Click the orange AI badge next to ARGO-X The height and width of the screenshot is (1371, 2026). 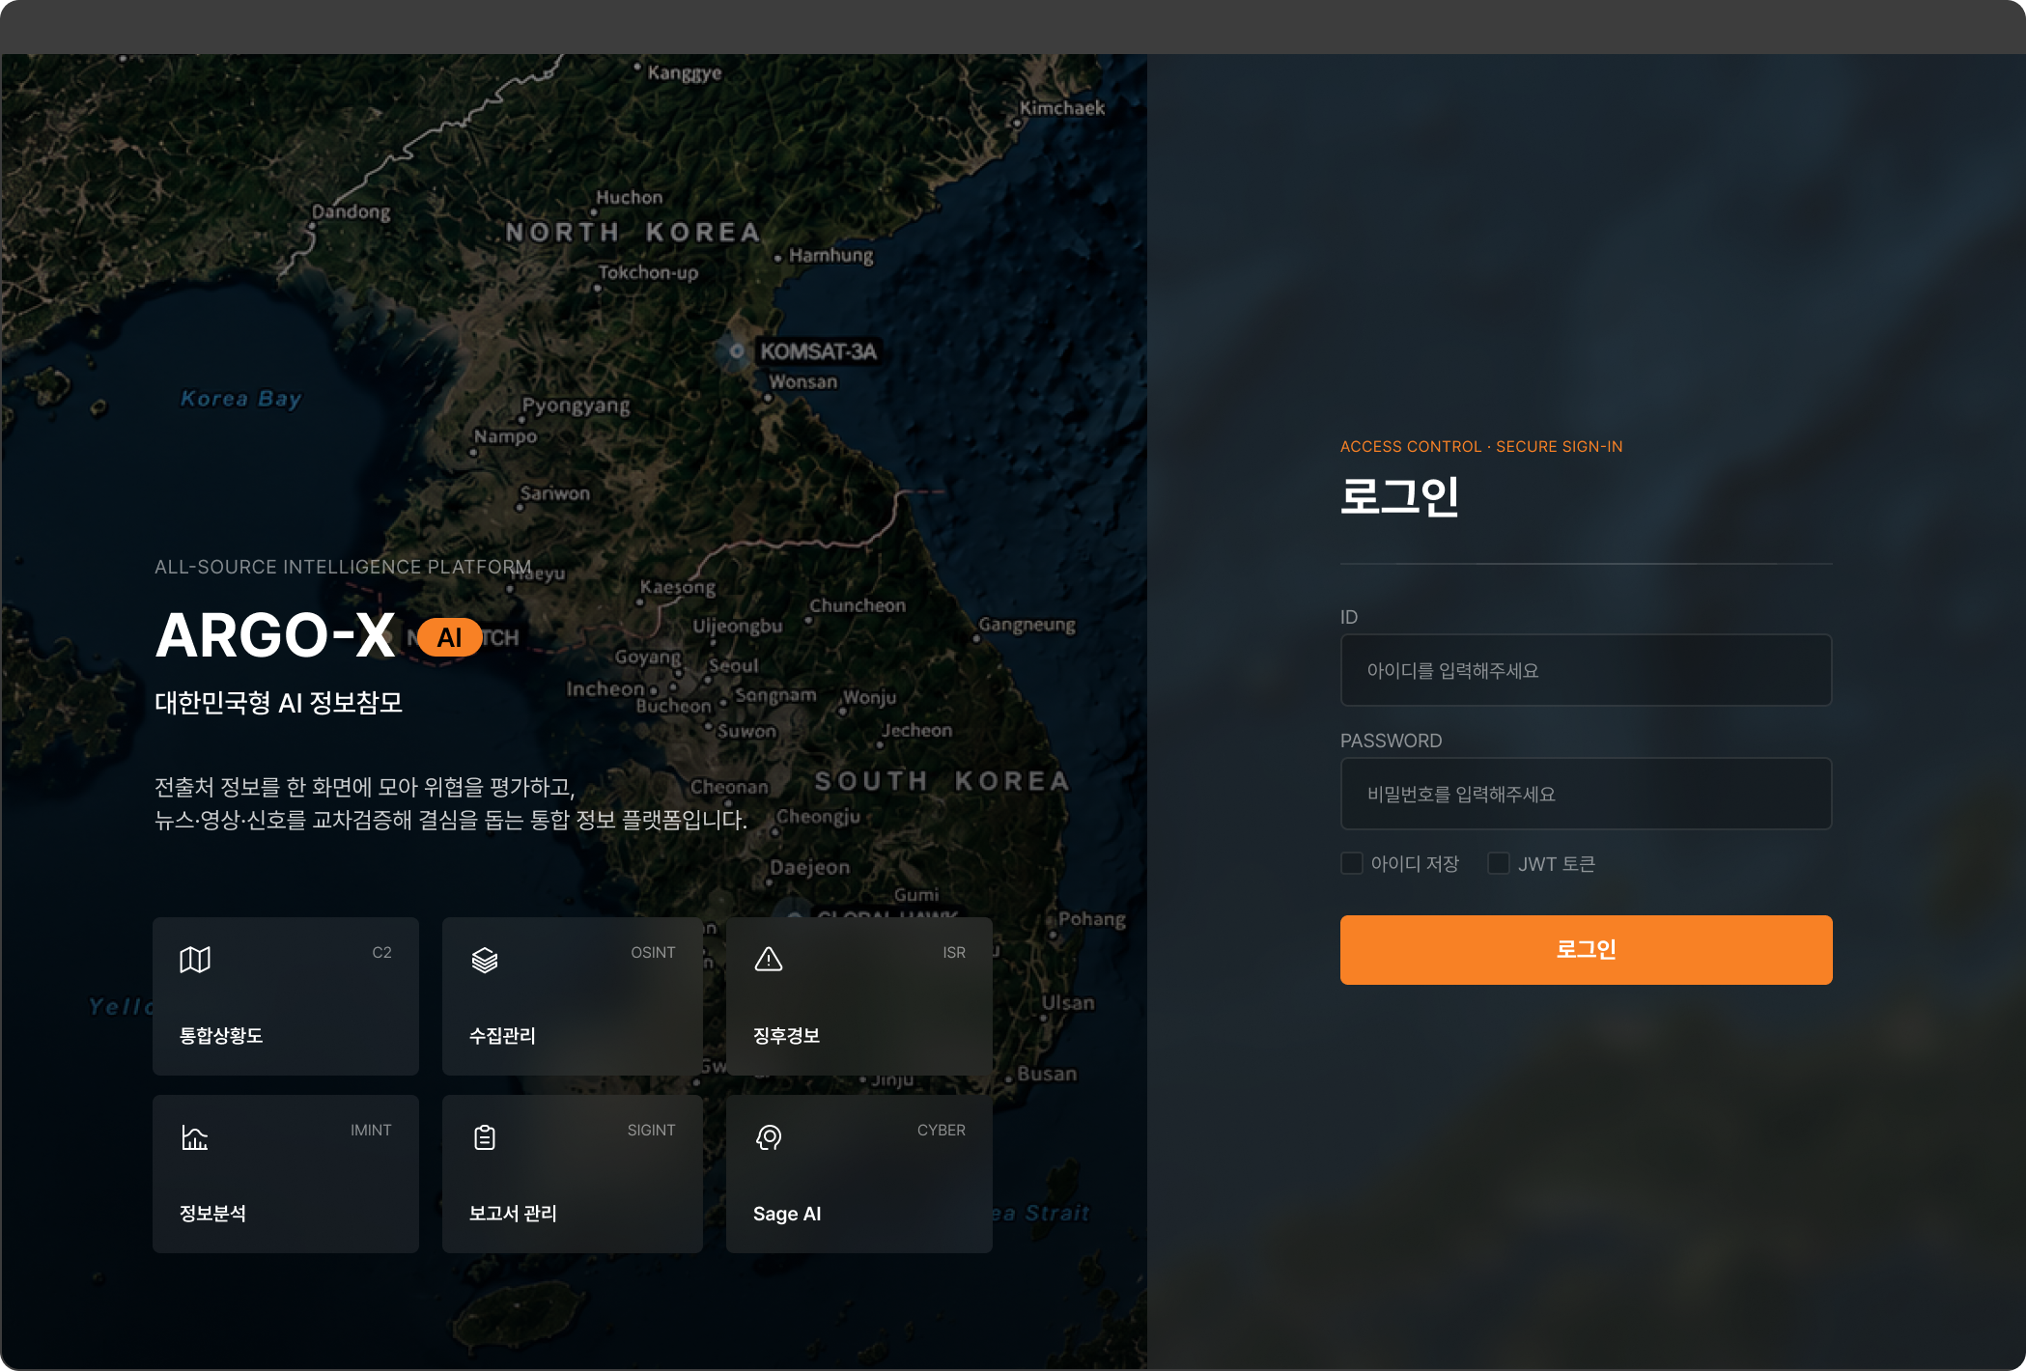[x=449, y=637]
